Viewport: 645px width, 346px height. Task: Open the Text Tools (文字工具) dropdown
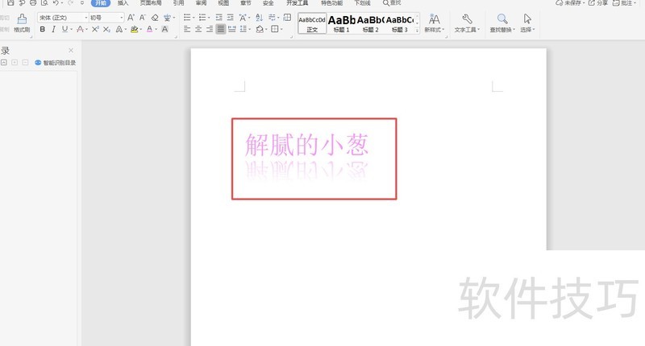pos(467,23)
